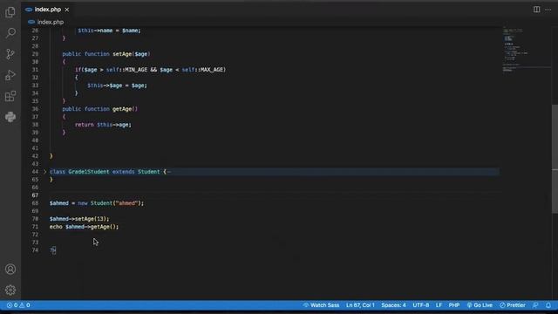Split the editor to the right
The width and height of the screenshot is (558, 314).
[536, 10]
